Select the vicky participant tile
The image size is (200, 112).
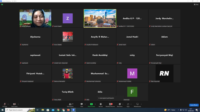[132, 55]
